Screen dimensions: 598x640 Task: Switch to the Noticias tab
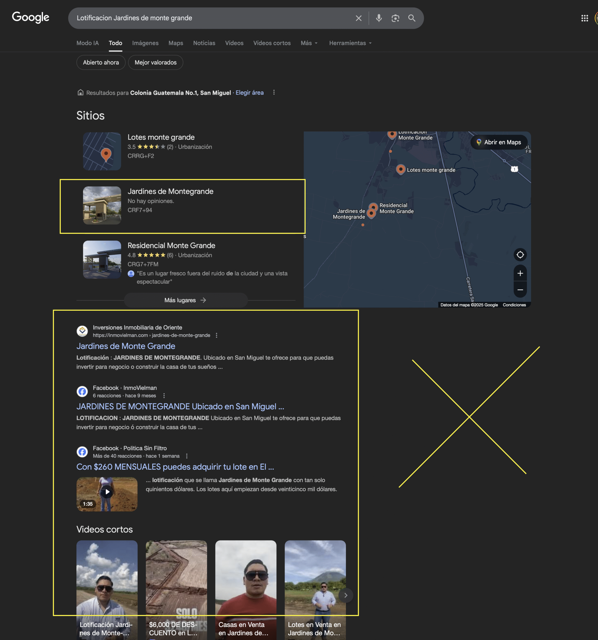[x=204, y=43]
